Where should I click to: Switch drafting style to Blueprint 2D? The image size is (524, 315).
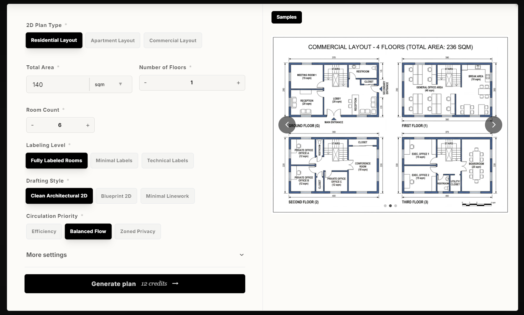click(x=116, y=196)
